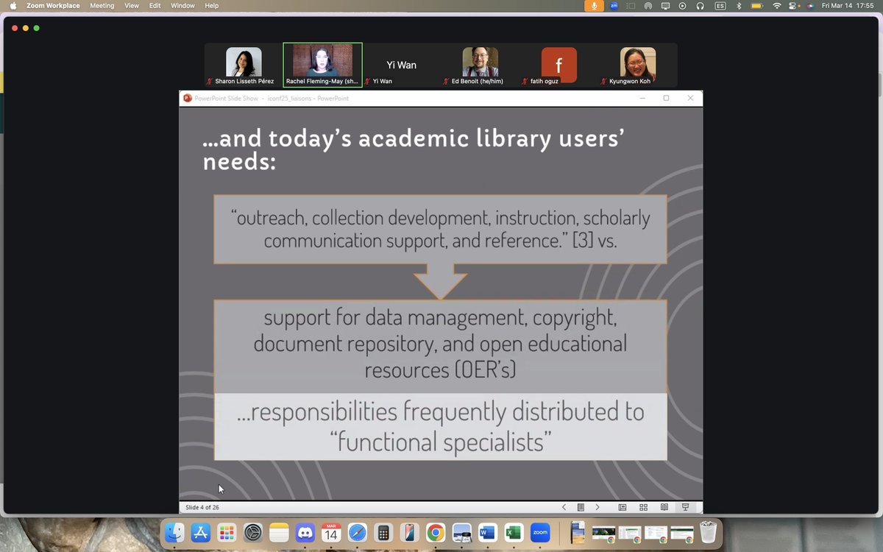Open the minimized document window next to Dock divider
The height and width of the screenshot is (552, 883).
click(578, 532)
